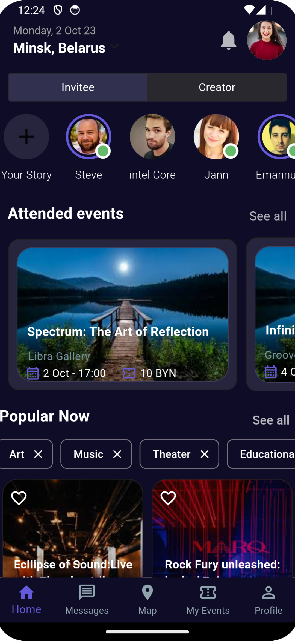Viewport: 295px width, 641px height.
Task: Open the Spectrum: The Art of Reflection event card
Action: tap(123, 315)
